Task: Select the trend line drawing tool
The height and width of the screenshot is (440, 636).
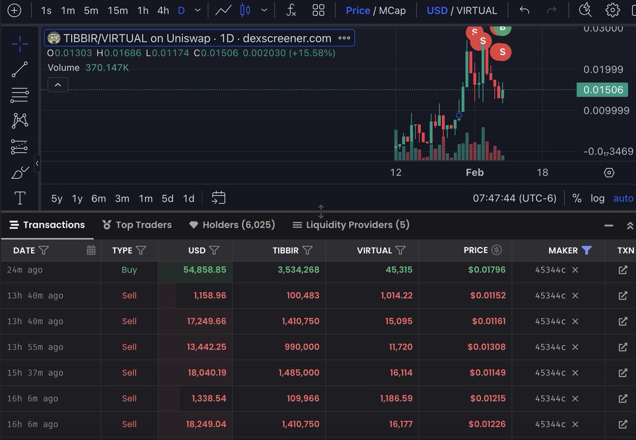Action: point(20,69)
